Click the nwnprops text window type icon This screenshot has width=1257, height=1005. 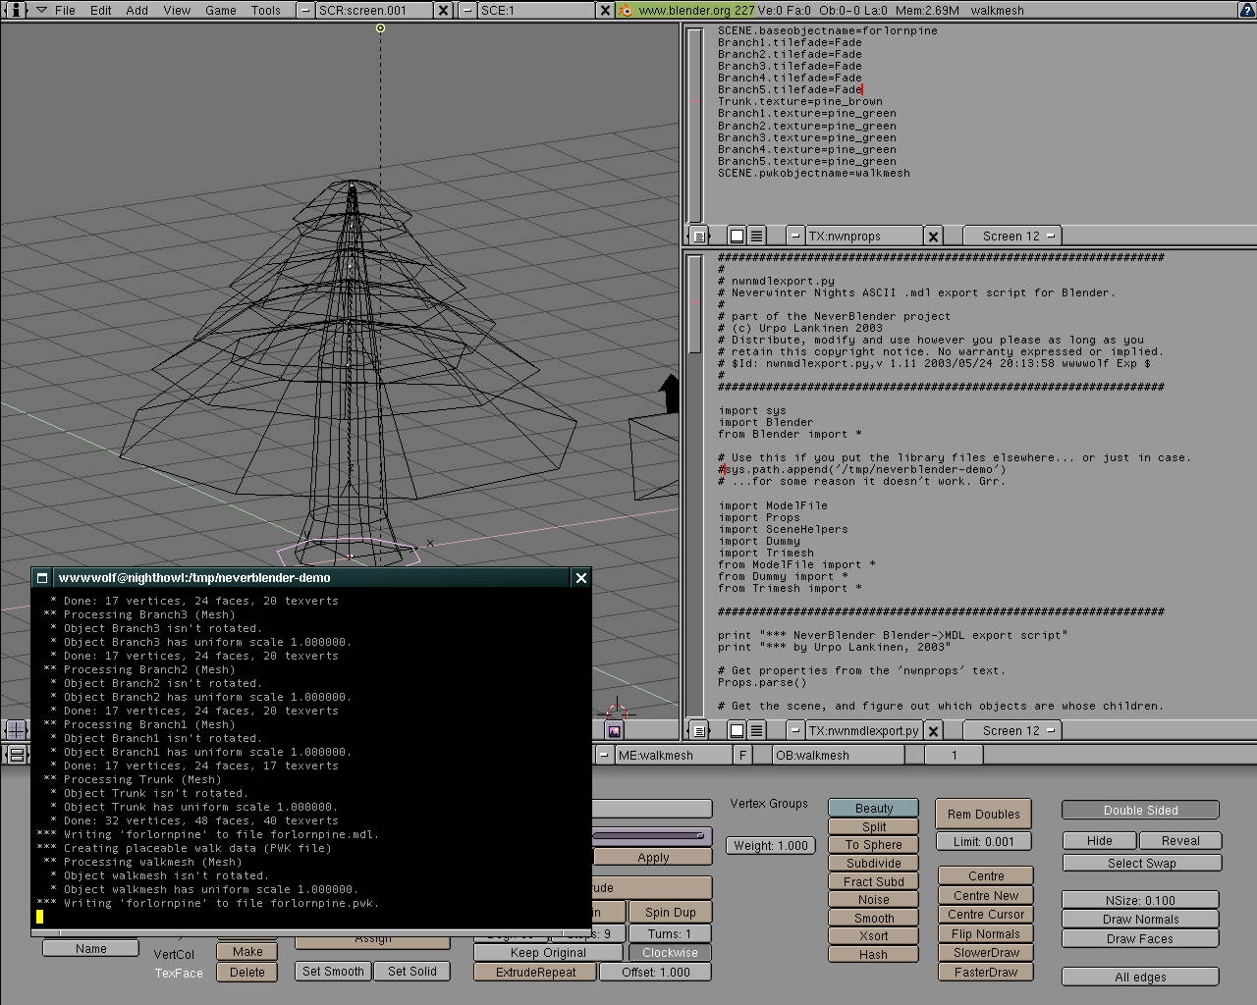698,236
